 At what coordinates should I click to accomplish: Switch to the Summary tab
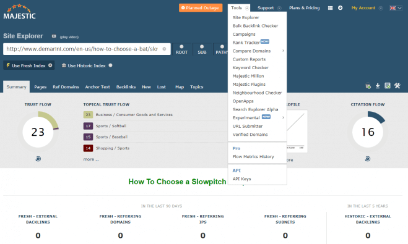point(16,86)
